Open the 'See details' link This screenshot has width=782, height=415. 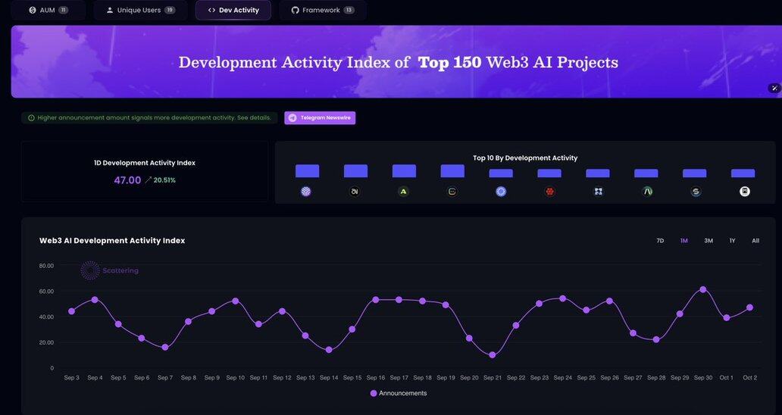254,118
